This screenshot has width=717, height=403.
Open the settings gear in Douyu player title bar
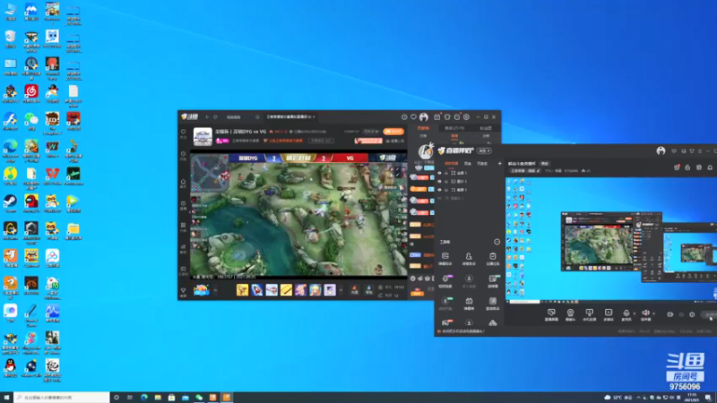click(466, 117)
